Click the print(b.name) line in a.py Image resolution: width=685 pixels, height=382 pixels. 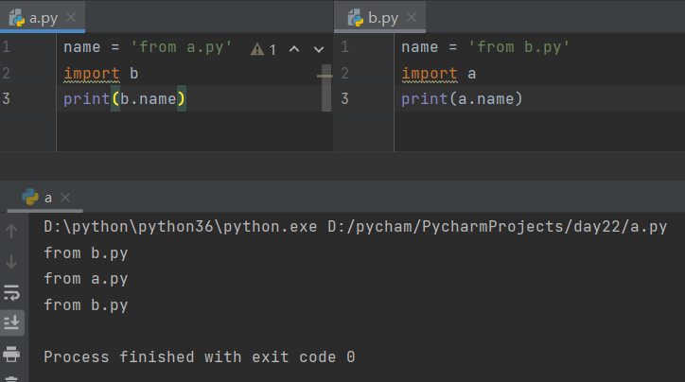[124, 98]
